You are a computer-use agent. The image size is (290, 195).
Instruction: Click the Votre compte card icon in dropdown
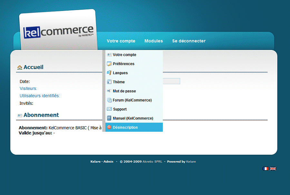pos(109,55)
